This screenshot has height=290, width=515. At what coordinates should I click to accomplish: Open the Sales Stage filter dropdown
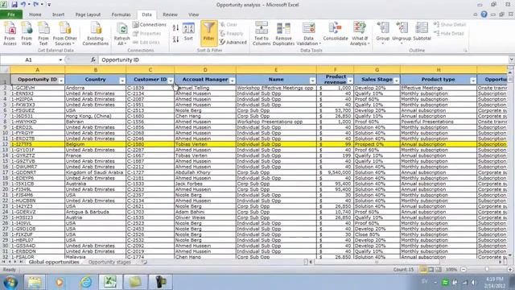397,81
